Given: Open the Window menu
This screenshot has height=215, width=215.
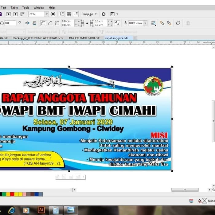Looking at the screenshot, I should click(39, 8).
